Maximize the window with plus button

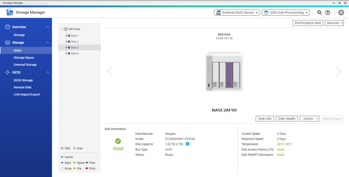pos(340,3)
